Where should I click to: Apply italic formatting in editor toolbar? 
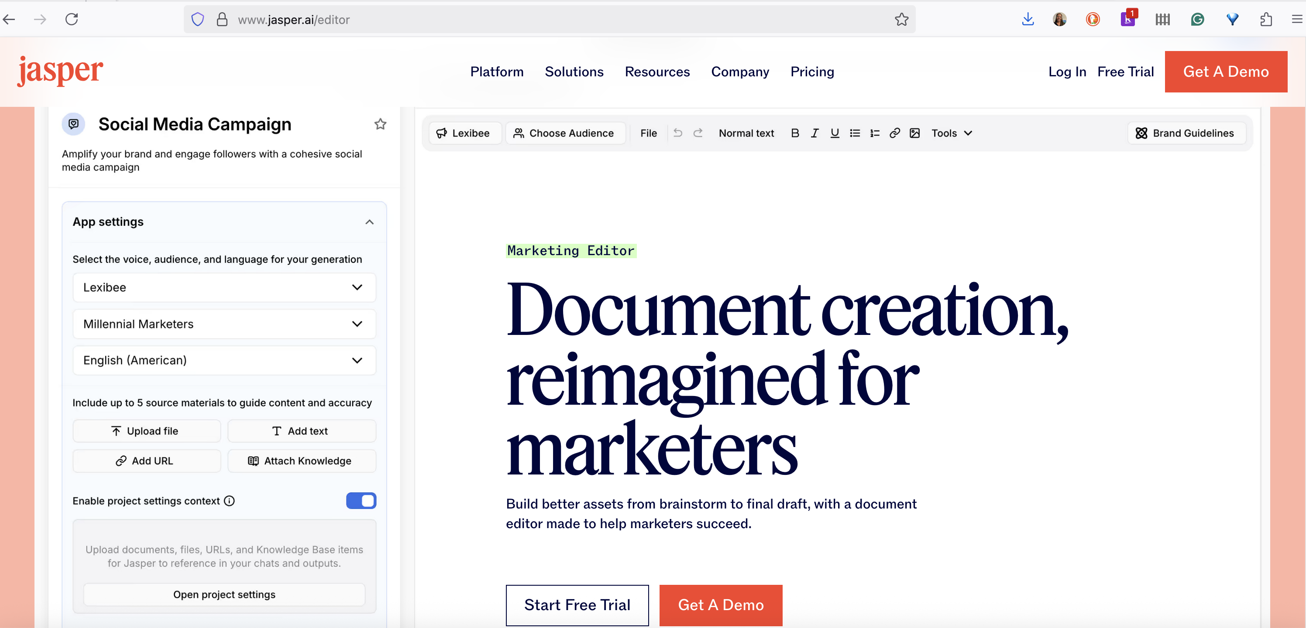(x=815, y=133)
